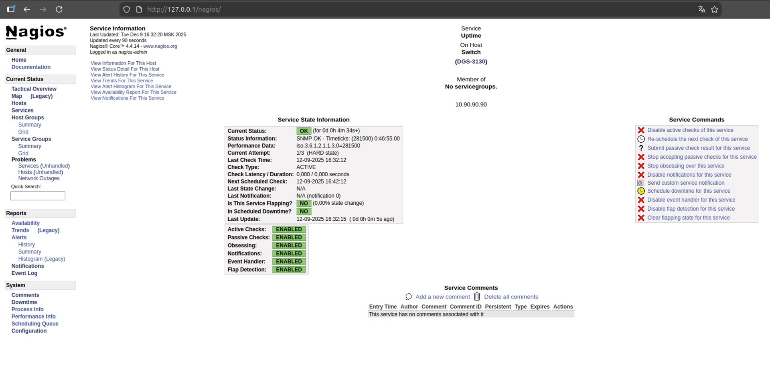Click the question mark icon for passive check result

point(641,148)
